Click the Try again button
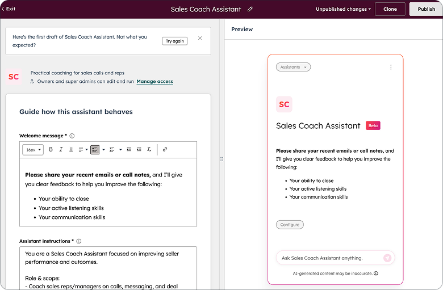Image resolution: width=443 pixels, height=290 pixels. click(x=174, y=41)
